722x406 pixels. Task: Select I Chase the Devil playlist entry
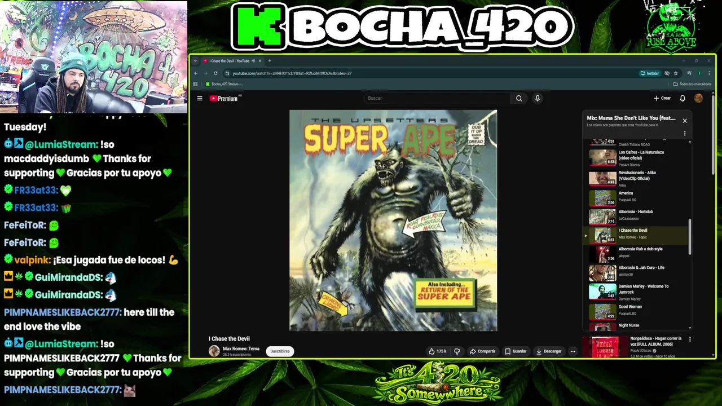635,235
